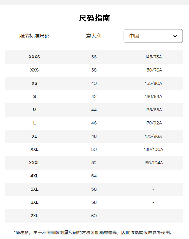
Task: Click the XL size label
Action: (35, 136)
